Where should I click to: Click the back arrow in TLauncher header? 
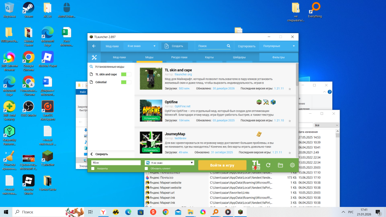click(x=94, y=46)
